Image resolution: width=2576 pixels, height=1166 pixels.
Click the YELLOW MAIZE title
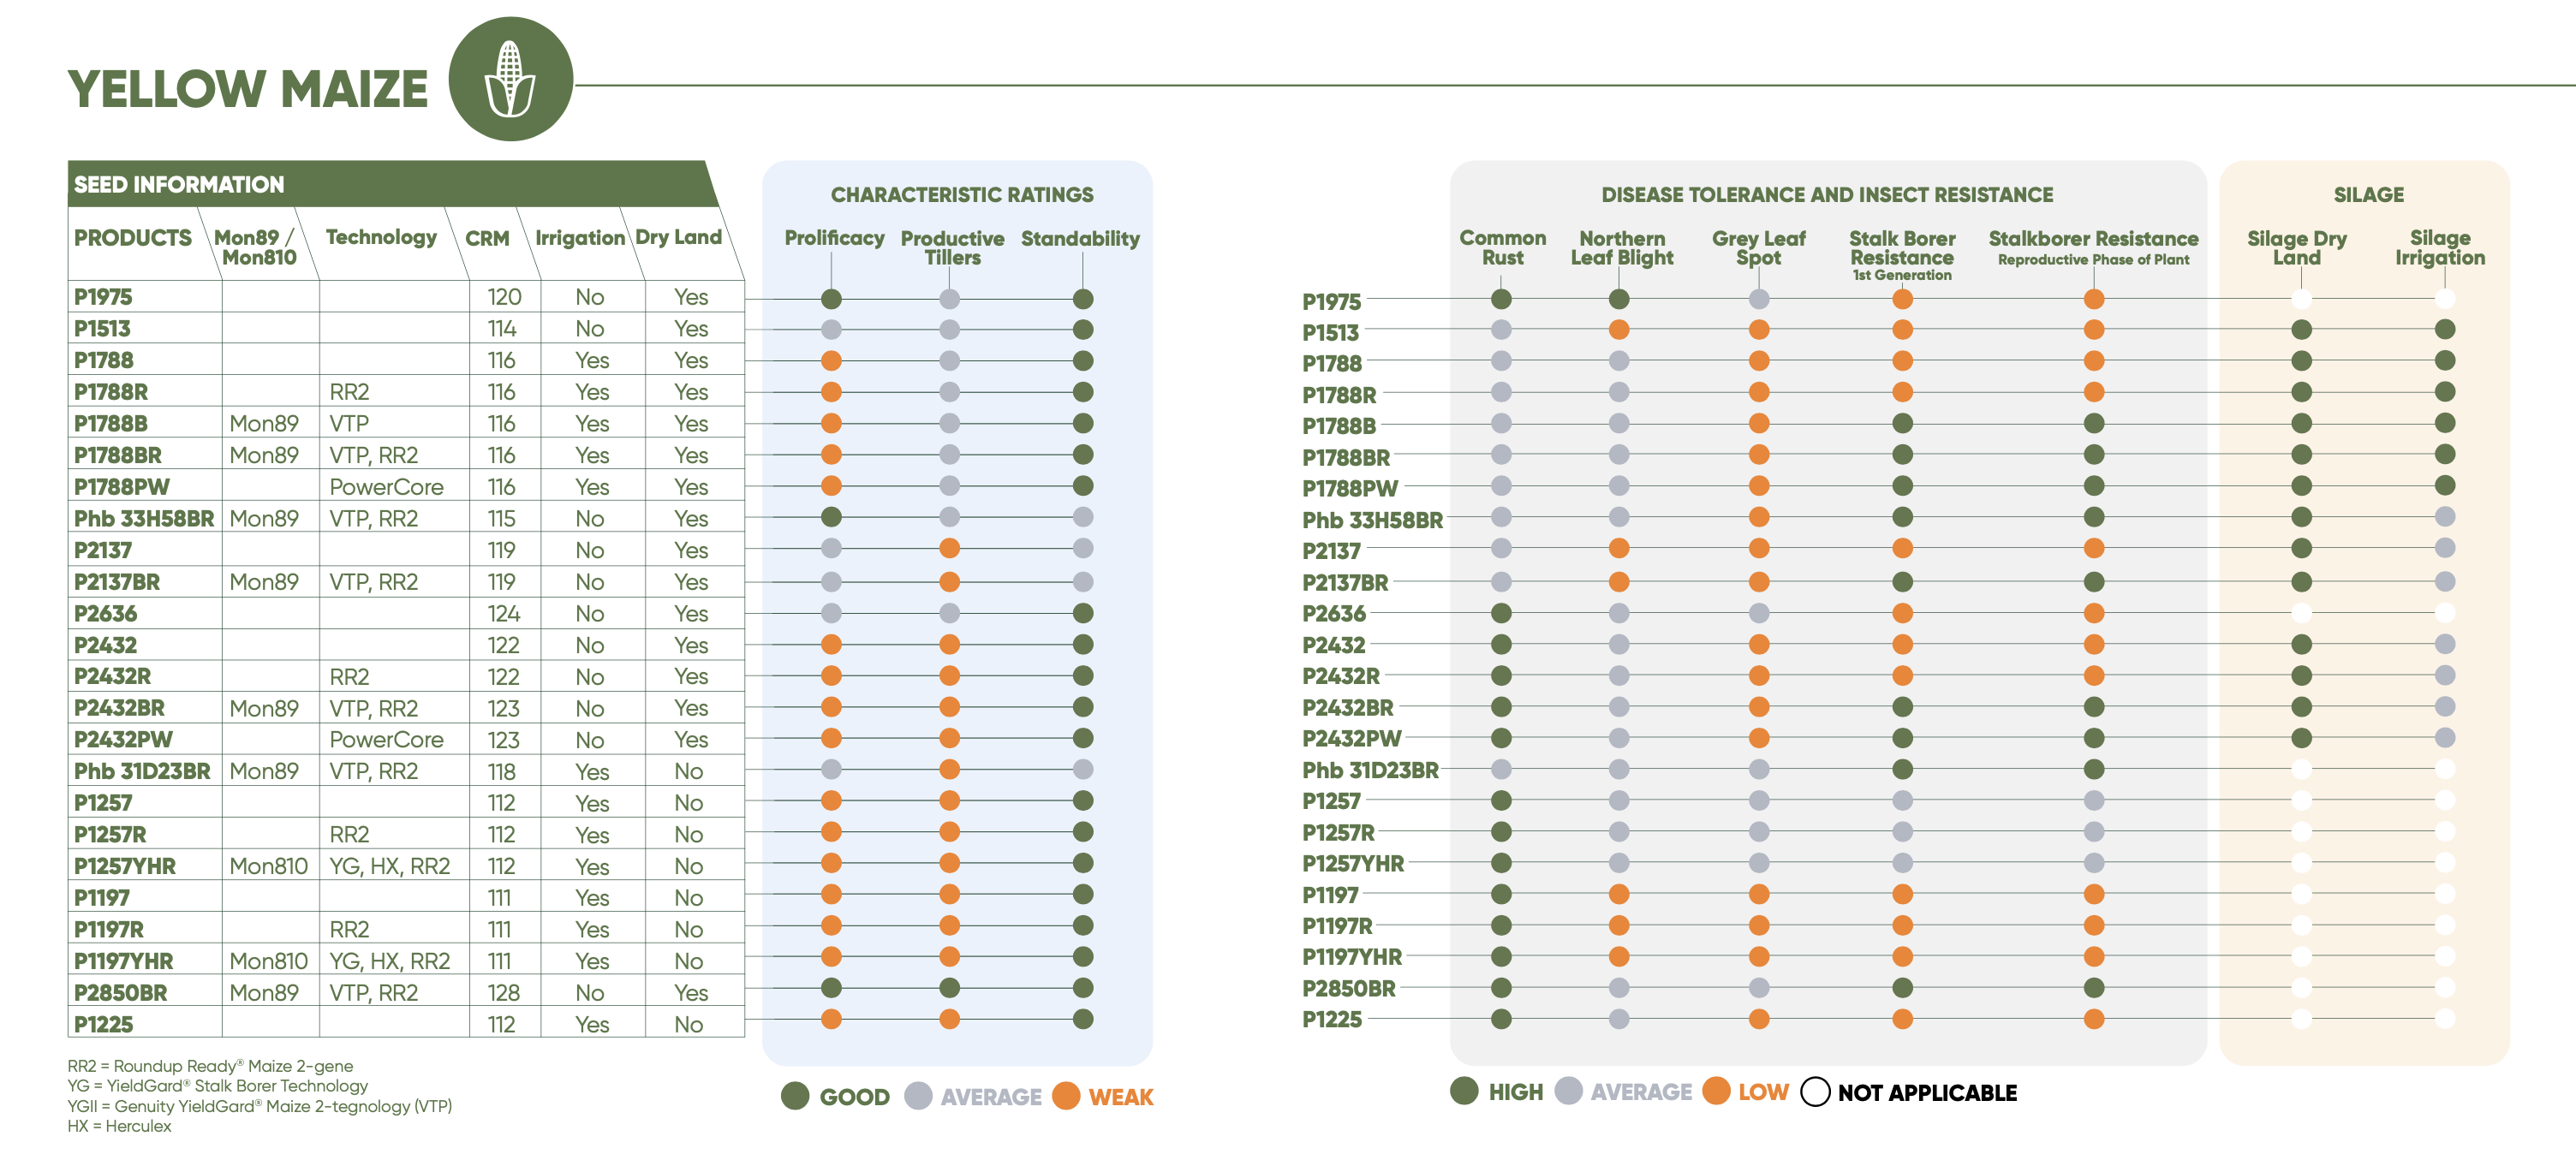(248, 89)
